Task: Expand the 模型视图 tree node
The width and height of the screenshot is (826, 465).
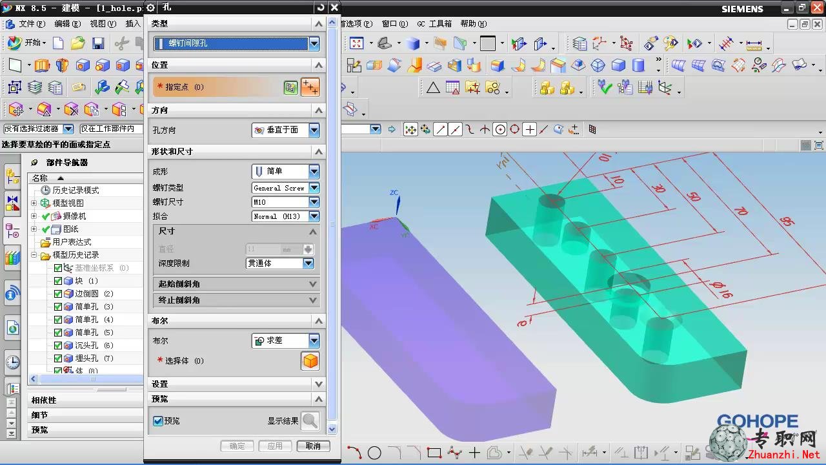Action: [x=34, y=203]
